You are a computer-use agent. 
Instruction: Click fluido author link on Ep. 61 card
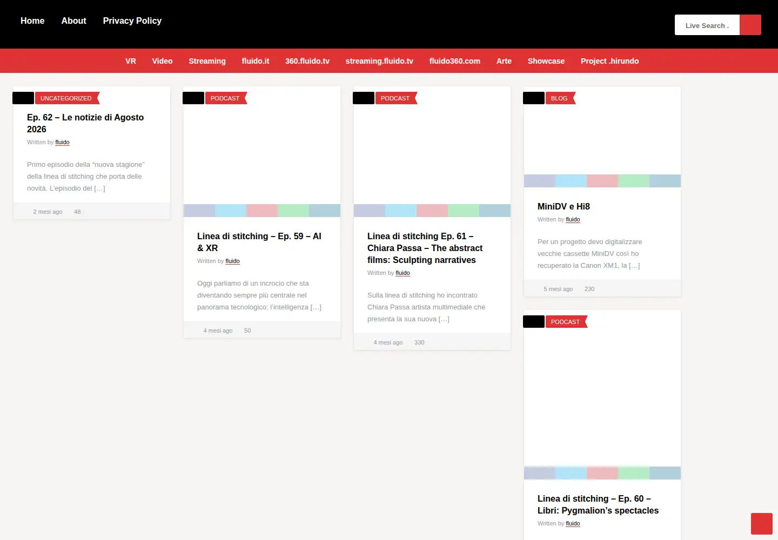[x=403, y=273]
